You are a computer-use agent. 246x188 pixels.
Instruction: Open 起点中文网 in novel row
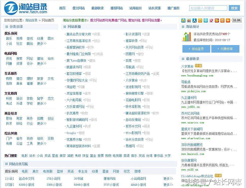26,179
